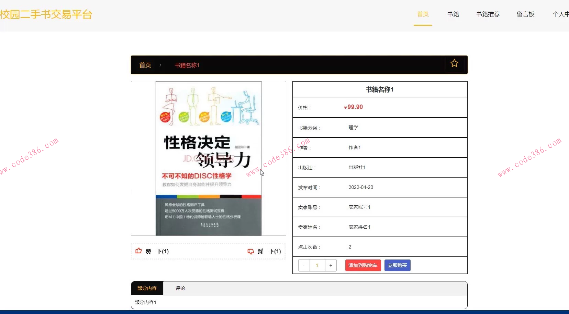Click the 首页 menu item in top navigation
The height and width of the screenshot is (314, 569).
pos(423,14)
